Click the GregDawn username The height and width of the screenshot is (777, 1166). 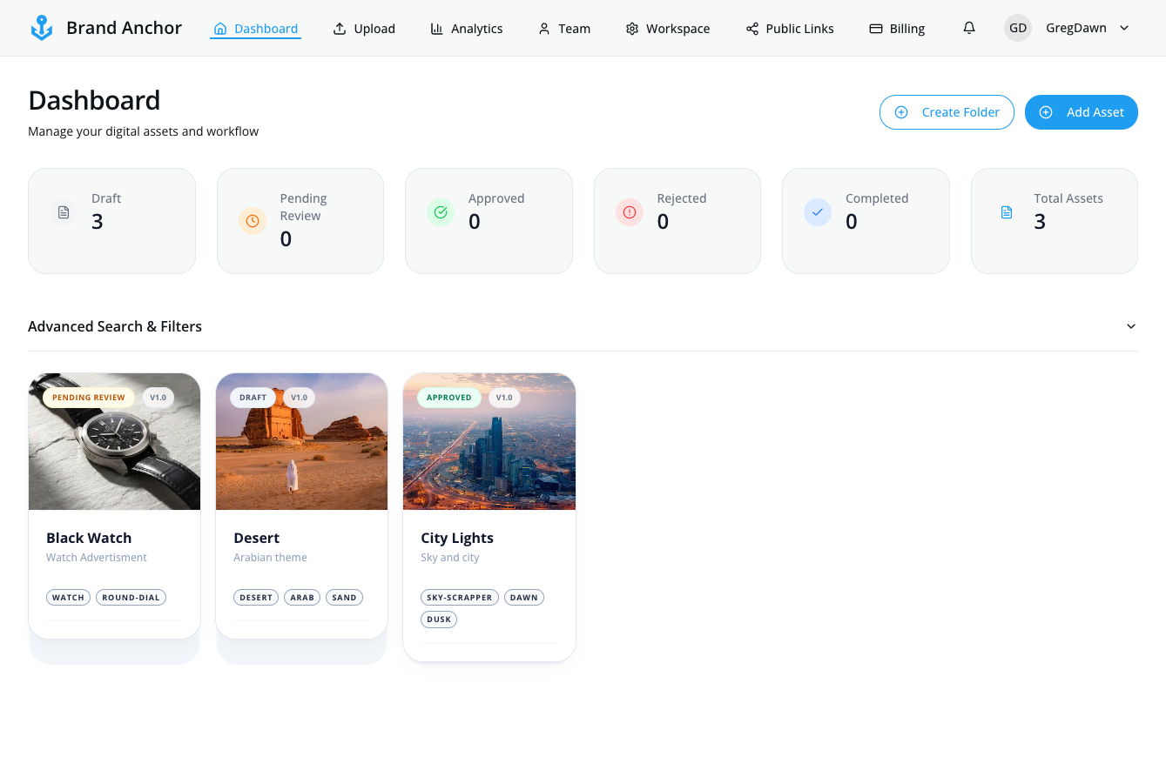point(1076,28)
